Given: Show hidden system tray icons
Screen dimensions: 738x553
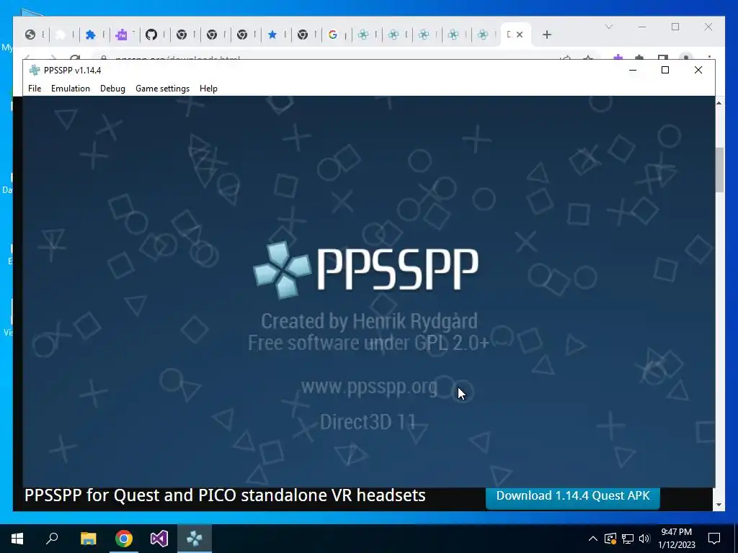Looking at the screenshot, I should coord(593,539).
